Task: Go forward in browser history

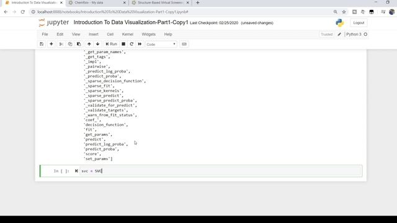Action: tap(14, 12)
